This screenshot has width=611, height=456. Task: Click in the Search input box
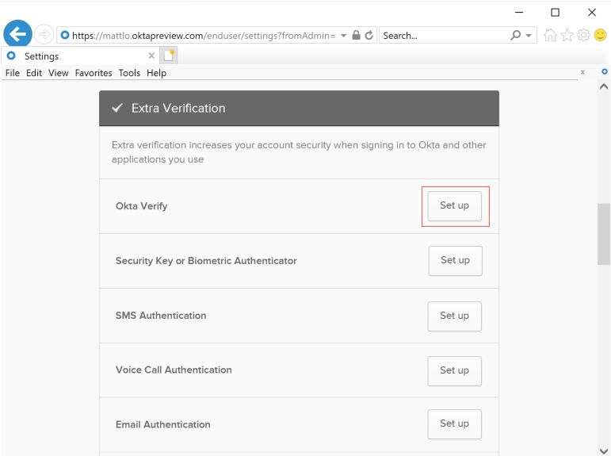click(x=444, y=36)
